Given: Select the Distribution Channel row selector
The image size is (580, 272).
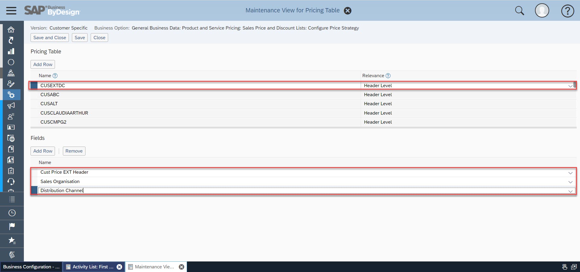Looking at the screenshot, I should click(34, 191).
